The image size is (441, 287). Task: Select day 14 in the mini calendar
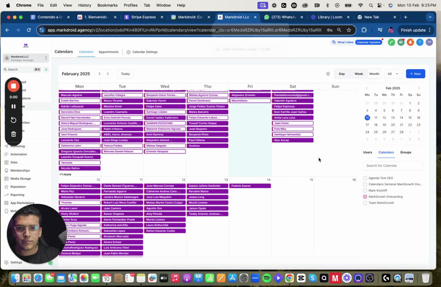(401, 118)
